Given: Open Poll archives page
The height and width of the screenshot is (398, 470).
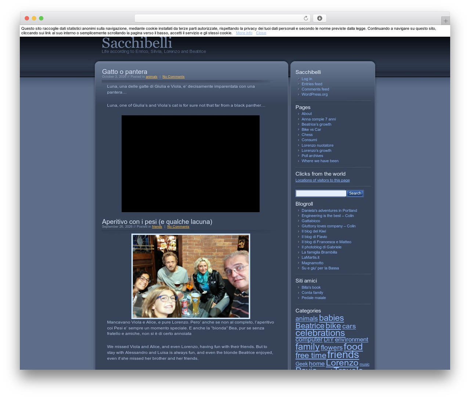Looking at the screenshot, I should point(312,156).
